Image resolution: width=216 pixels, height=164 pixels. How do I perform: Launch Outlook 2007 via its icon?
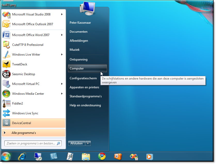(x=6, y=24)
